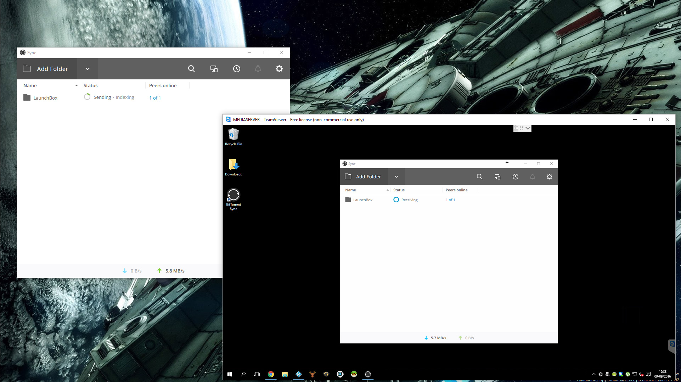Click "Sending" status text in local Sync window

[102, 97]
